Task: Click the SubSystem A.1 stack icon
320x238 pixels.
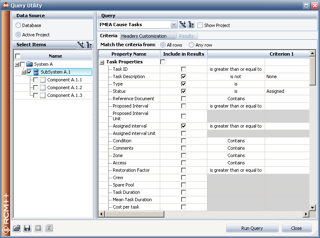Action: click(36, 72)
